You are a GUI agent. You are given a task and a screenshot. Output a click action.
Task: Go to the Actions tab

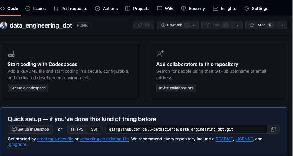point(106,9)
